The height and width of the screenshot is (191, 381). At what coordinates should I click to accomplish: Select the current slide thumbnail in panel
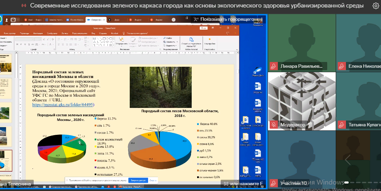pyautogui.click(x=6, y=161)
